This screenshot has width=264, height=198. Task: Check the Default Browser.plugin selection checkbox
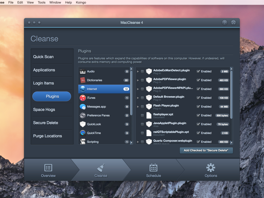(142, 98)
